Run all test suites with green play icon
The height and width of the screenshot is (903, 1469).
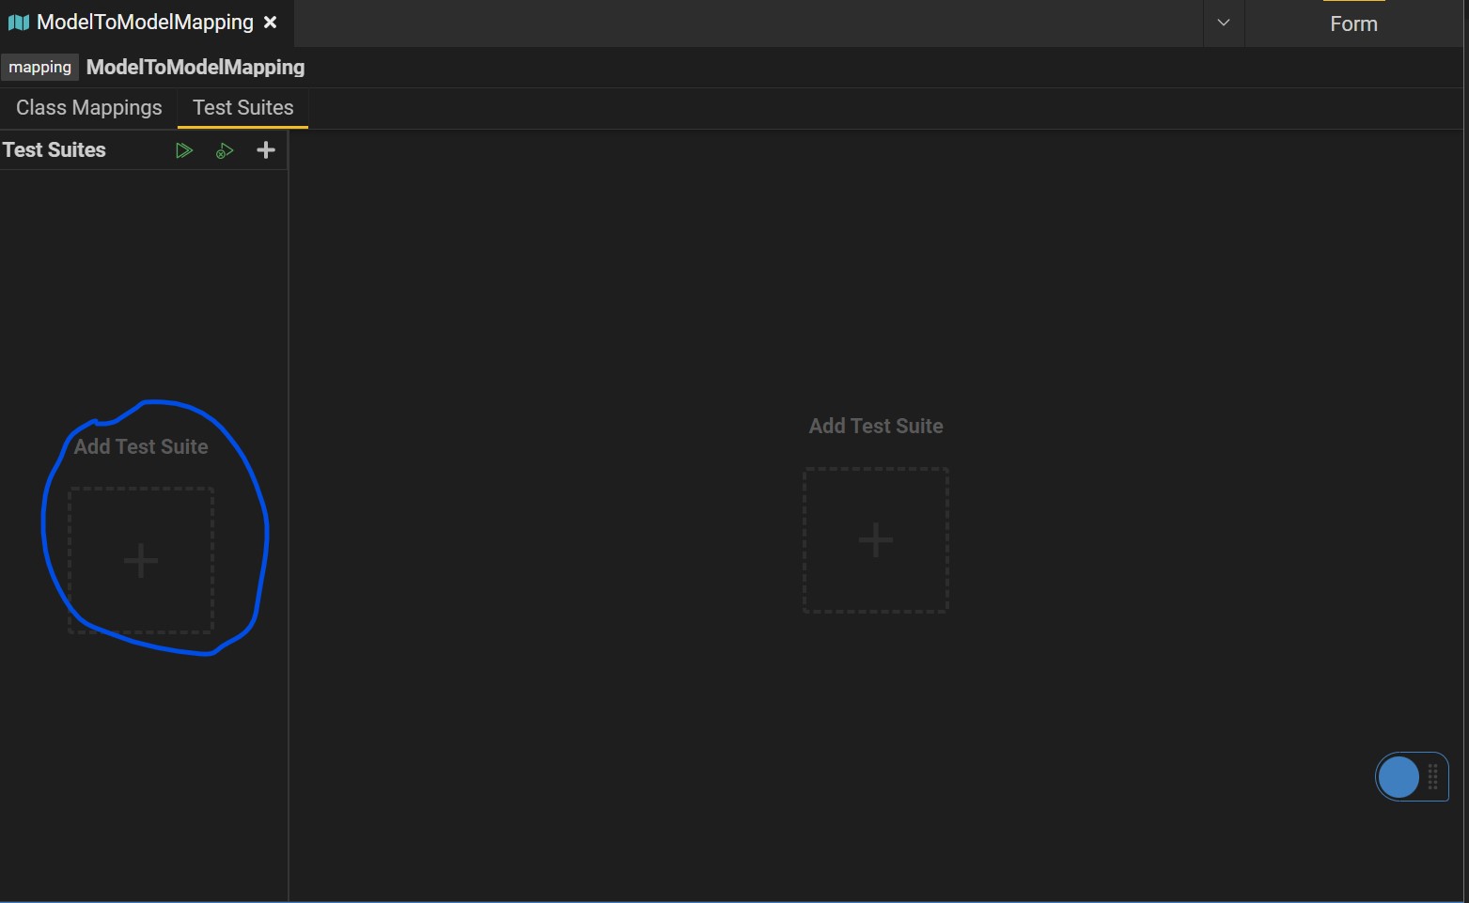point(184,150)
